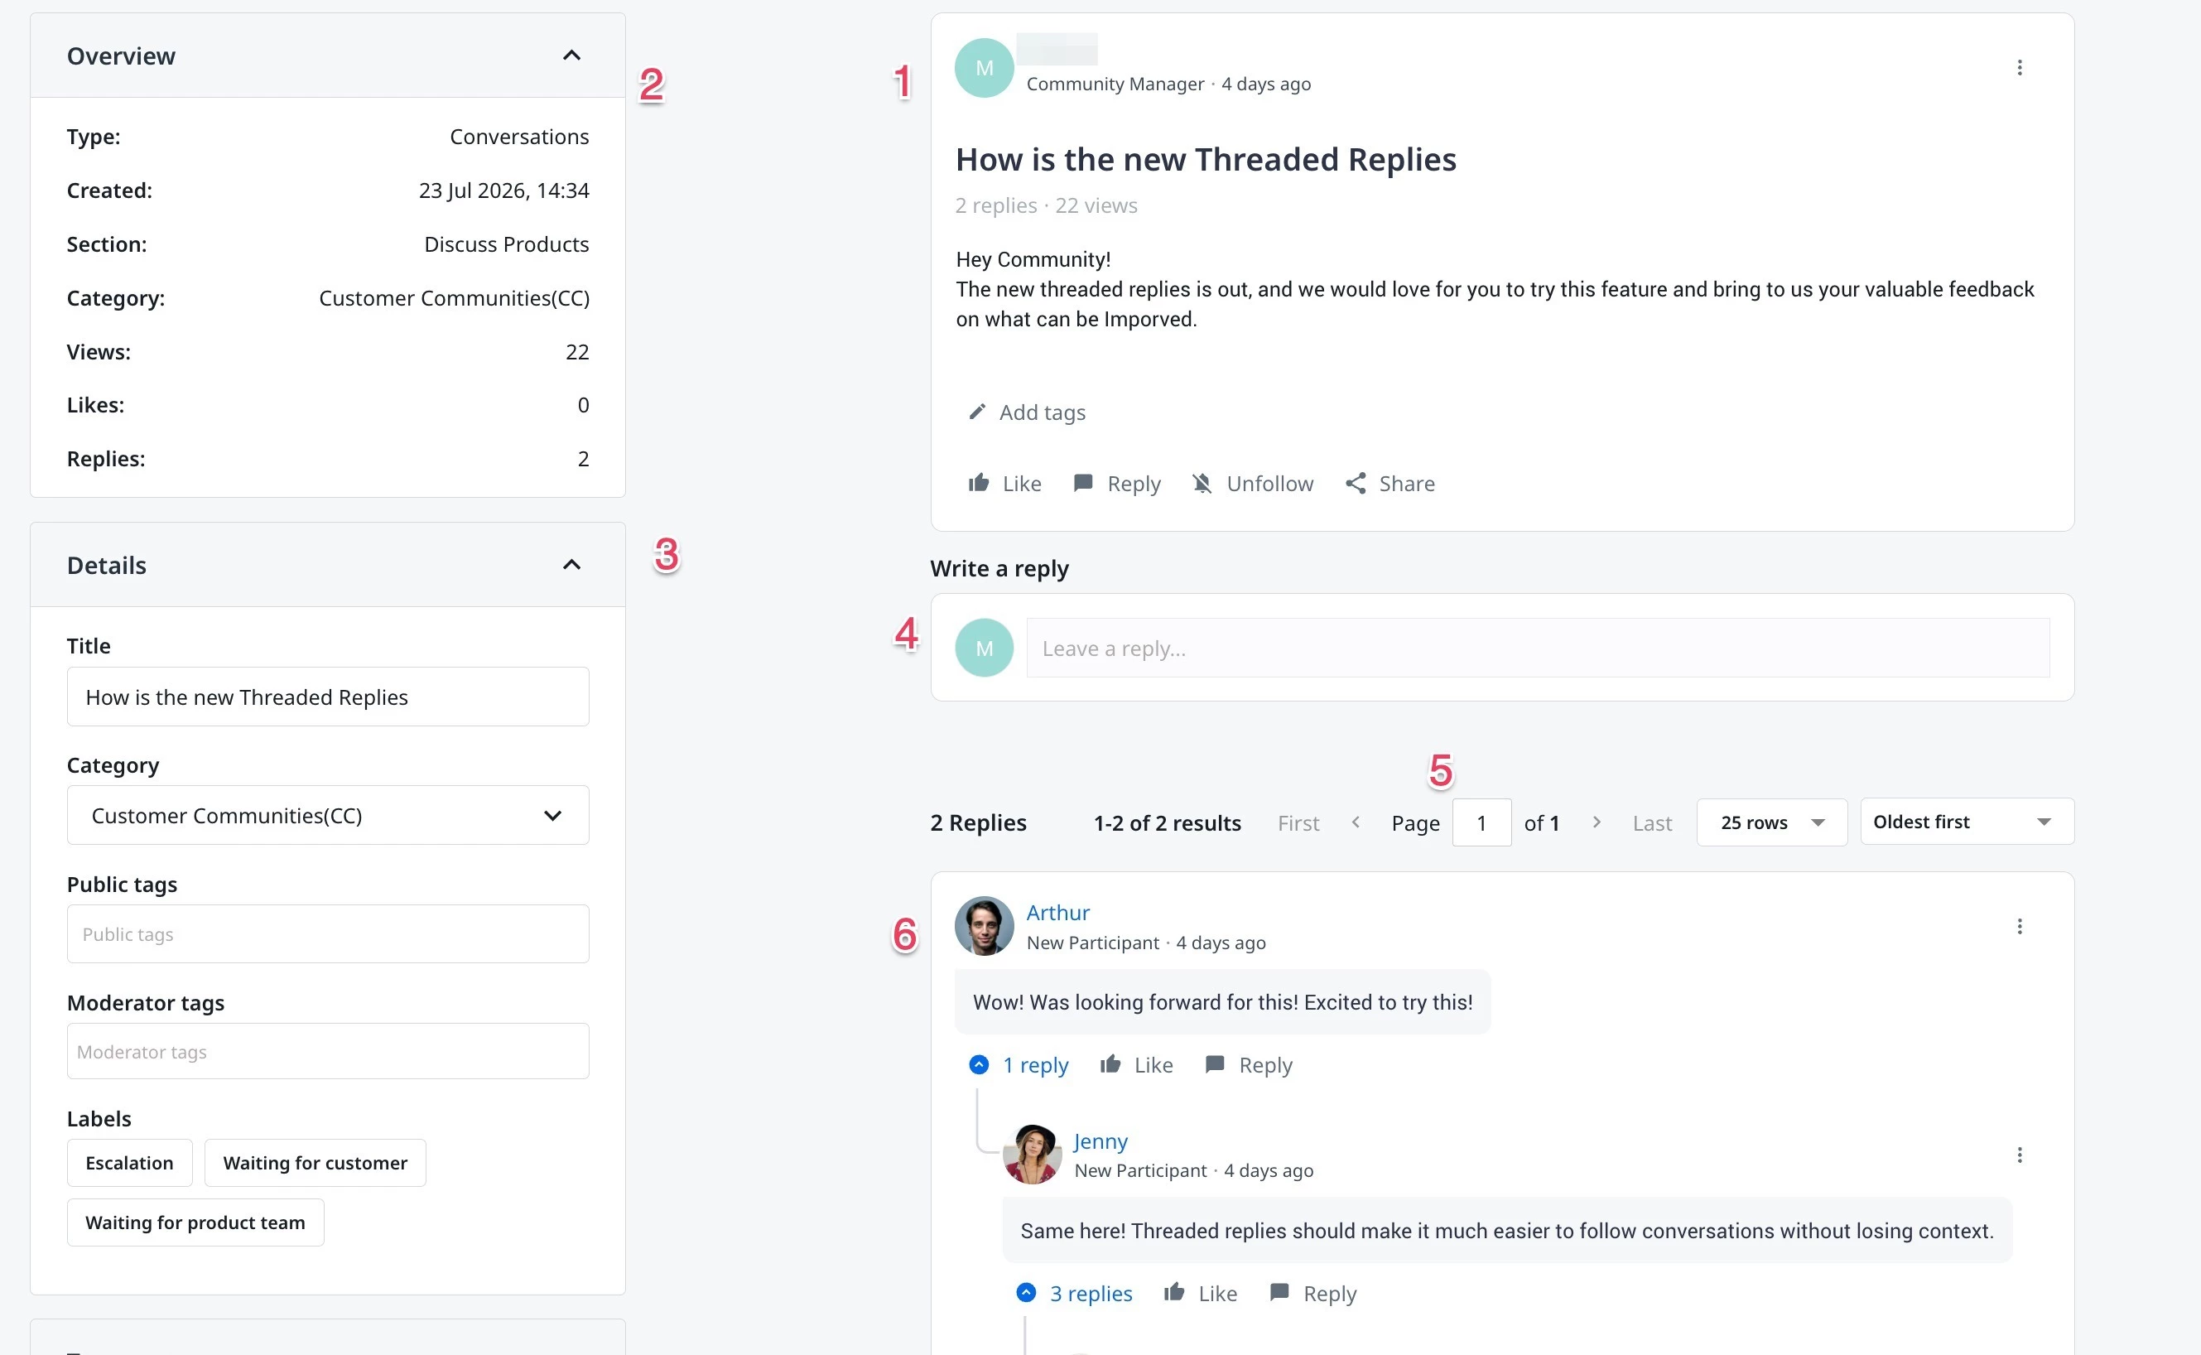Open Arthur's profile link
This screenshot has height=1355, width=2201.
1058,912
